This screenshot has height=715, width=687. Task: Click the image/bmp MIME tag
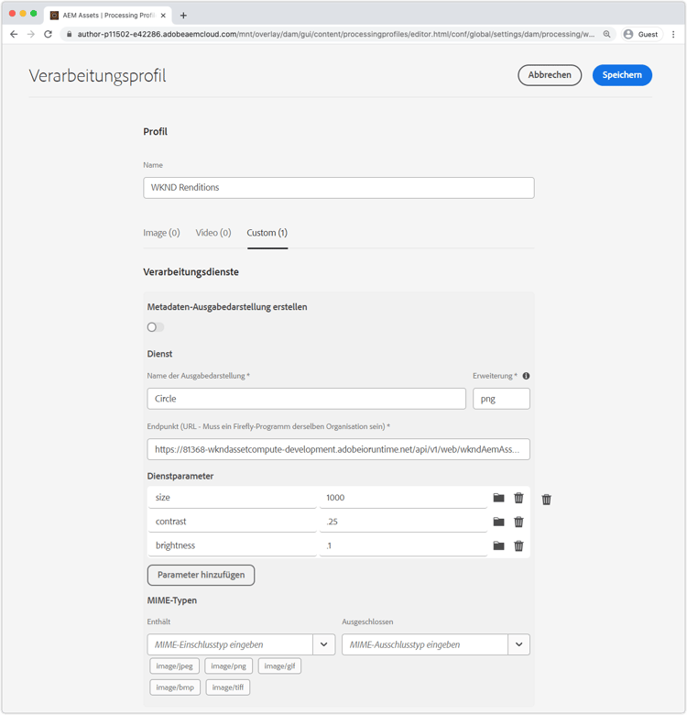pos(175,687)
